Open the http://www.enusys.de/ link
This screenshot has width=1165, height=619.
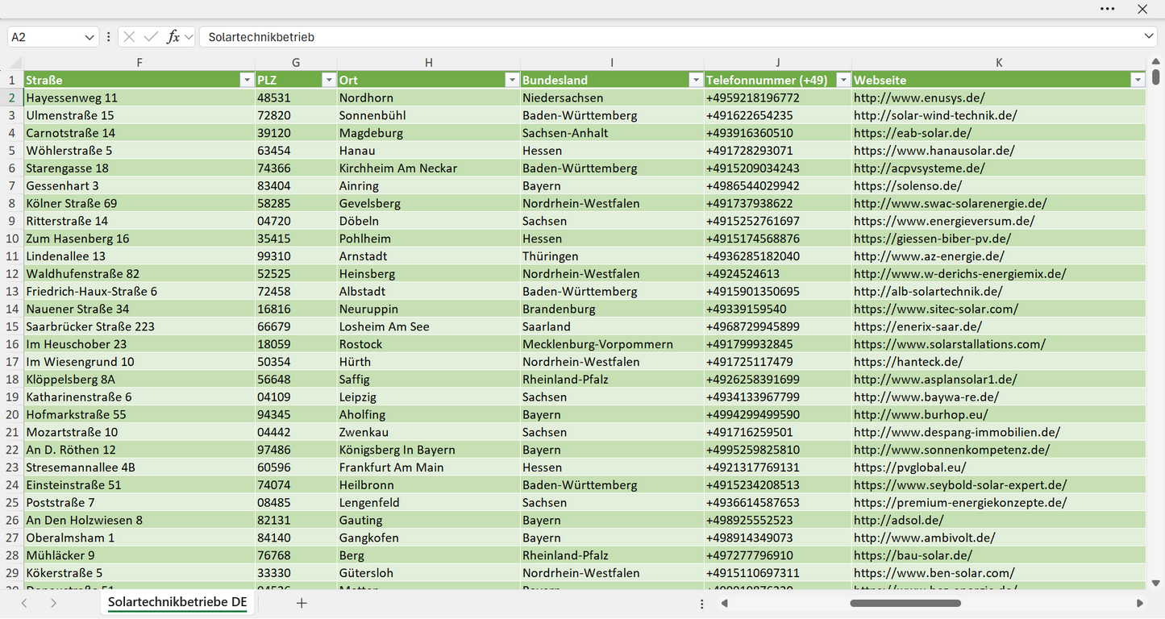(x=919, y=98)
